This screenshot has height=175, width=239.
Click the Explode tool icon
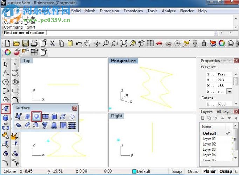[x=15, y=136]
